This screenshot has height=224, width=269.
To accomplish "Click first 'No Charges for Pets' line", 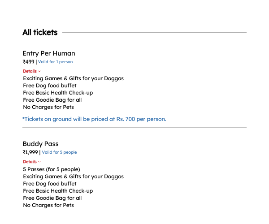I will click(x=48, y=107).
